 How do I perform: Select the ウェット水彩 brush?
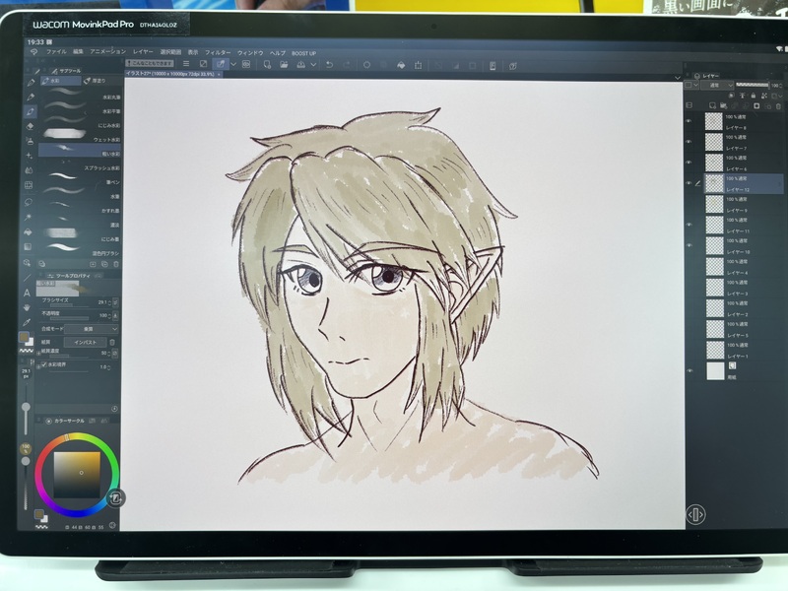tap(81, 135)
